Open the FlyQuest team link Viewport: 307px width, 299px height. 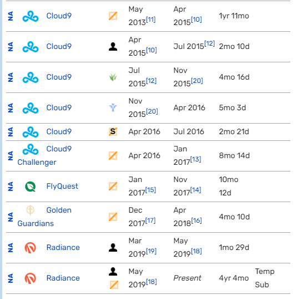(62, 187)
